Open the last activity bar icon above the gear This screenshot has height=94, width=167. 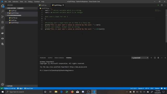2,44
